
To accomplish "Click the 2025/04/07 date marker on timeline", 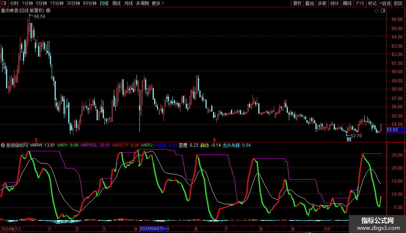I will (153, 228).
